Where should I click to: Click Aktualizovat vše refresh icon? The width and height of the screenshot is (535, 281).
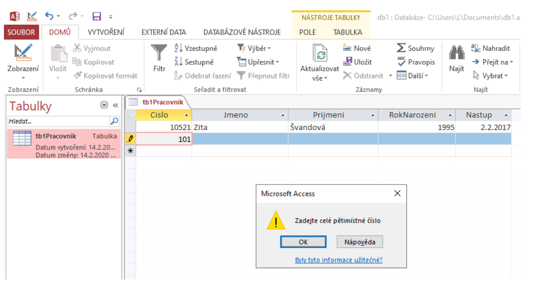pyautogui.click(x=320, y=53)
